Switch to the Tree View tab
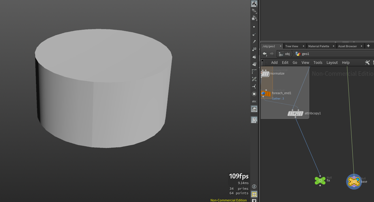The image size is (374, 202). click(x=292, y=46)
